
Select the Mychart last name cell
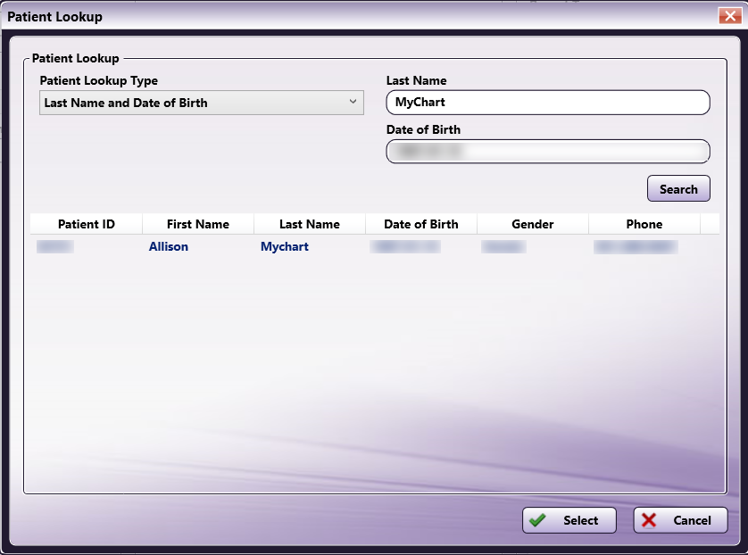click(x=285, y=246)
